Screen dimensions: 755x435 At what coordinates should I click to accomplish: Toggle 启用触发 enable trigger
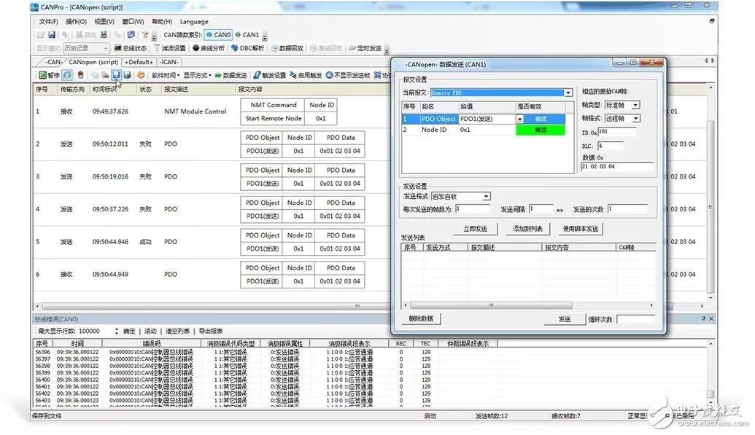click(x=306, y=75)
